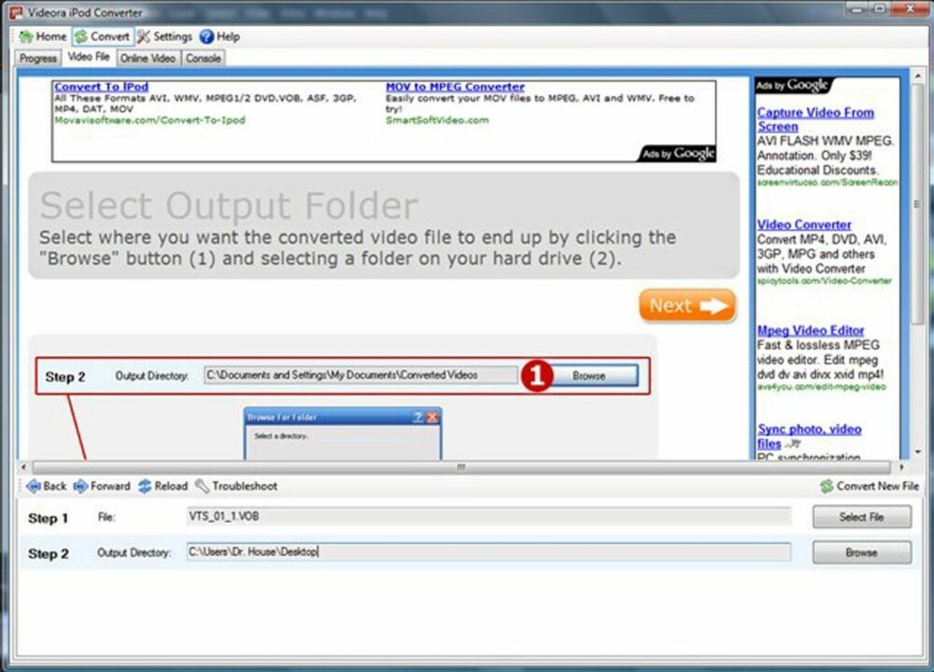Click the scroll-up arrow of vertical scrollbar
The image size is (934, 672).
coord(917,76)
